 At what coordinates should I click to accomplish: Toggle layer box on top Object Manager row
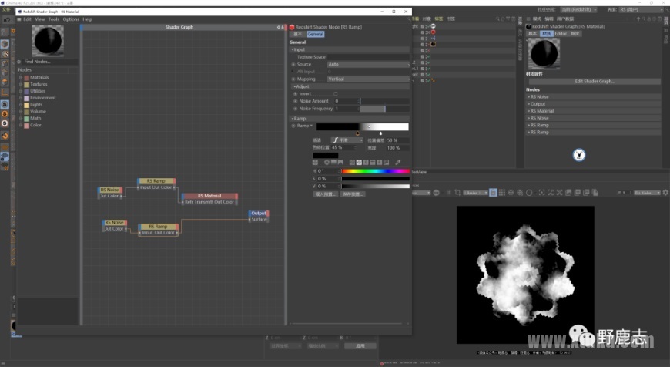pos(422,26)
